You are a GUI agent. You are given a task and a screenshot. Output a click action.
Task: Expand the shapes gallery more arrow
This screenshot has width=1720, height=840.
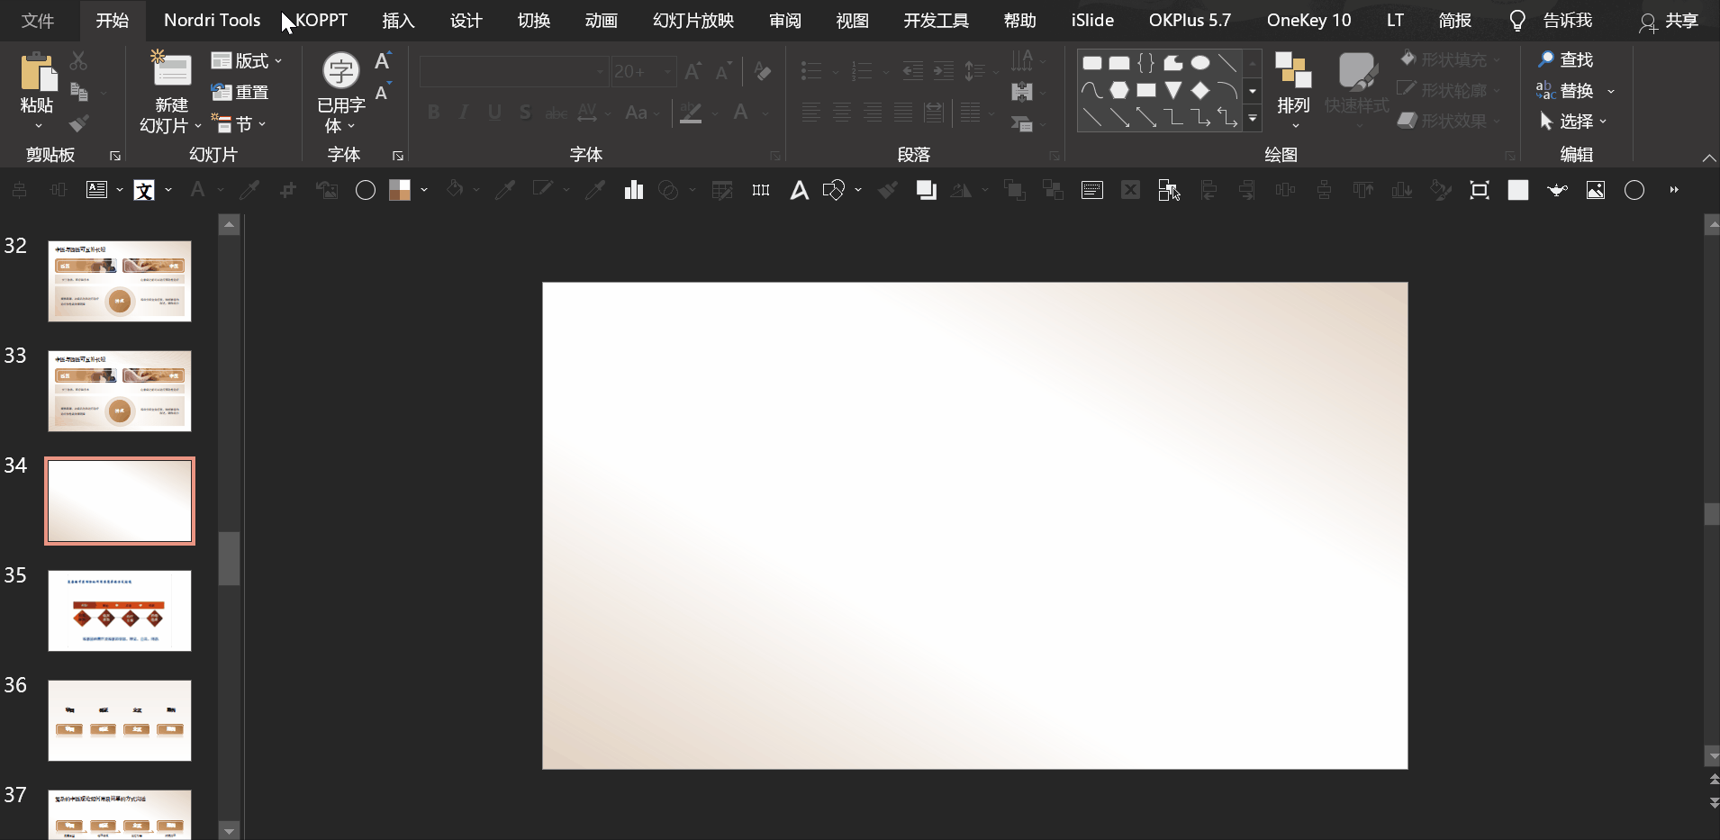click(x=1252, y=118)
